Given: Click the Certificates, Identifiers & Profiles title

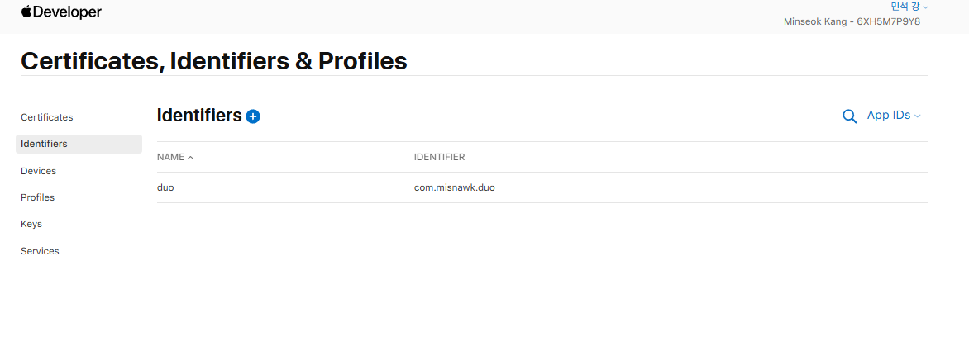Looking at the screenshot, I should [x=213, y=60].
